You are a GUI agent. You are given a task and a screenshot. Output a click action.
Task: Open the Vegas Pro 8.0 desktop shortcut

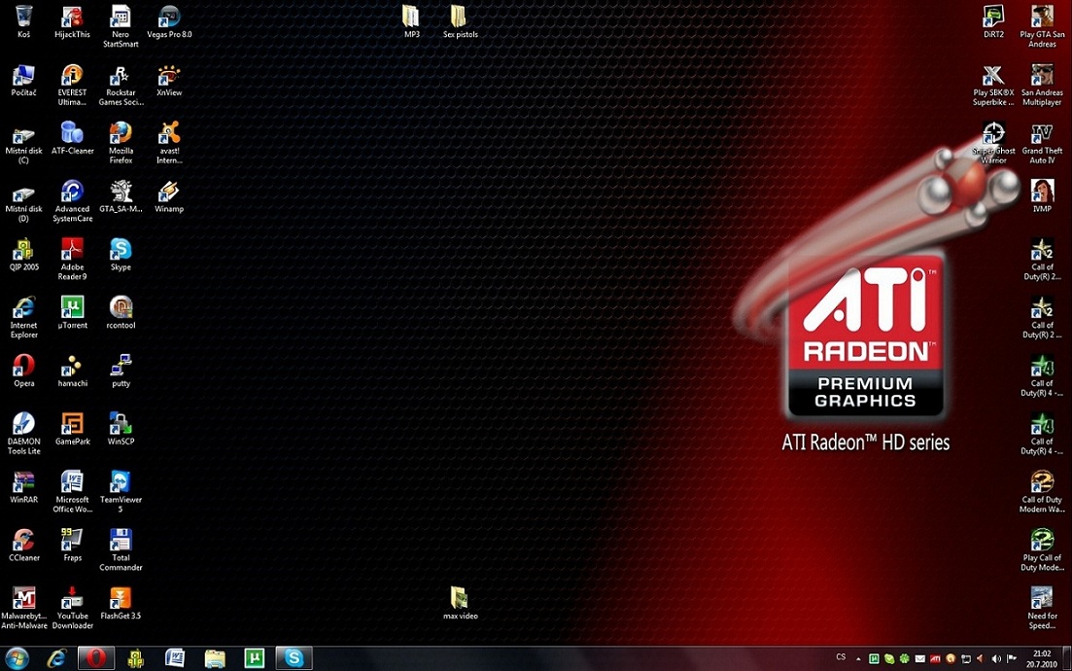(x=169, y=18)
